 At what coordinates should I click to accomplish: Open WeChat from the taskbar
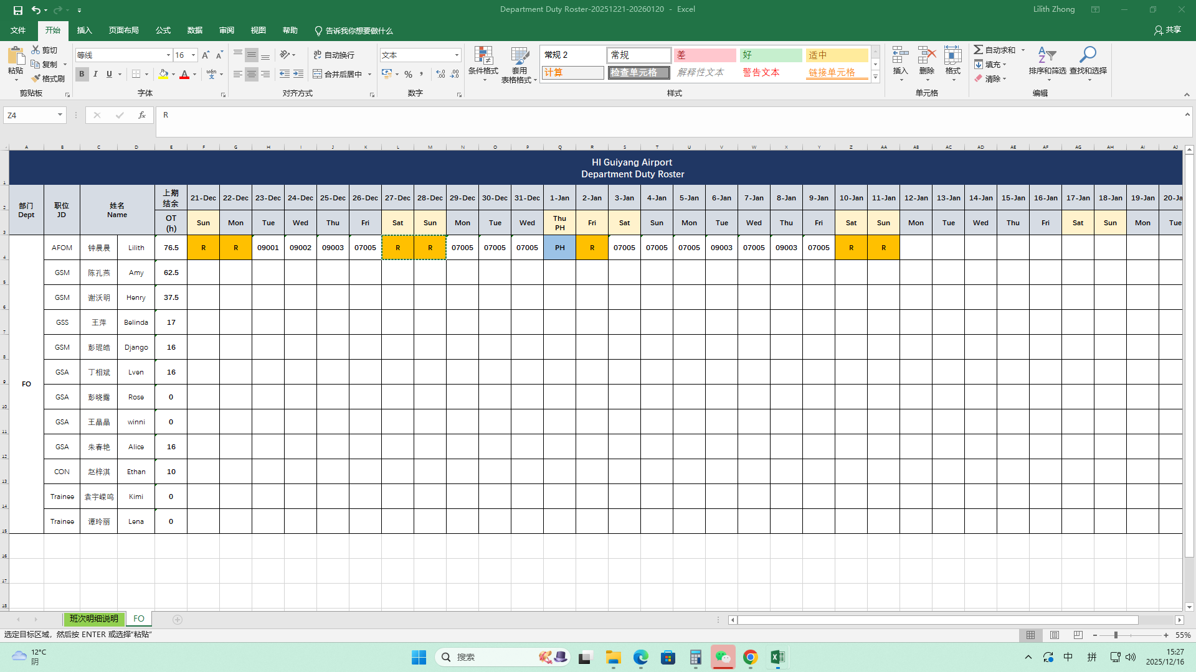(723, 657)
